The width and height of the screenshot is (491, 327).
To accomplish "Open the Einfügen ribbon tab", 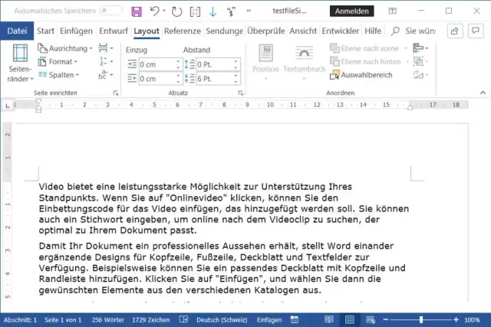I will [x=76, y=31].
